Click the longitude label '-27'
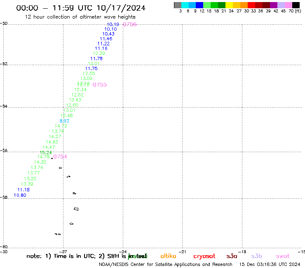 point(63,252)
